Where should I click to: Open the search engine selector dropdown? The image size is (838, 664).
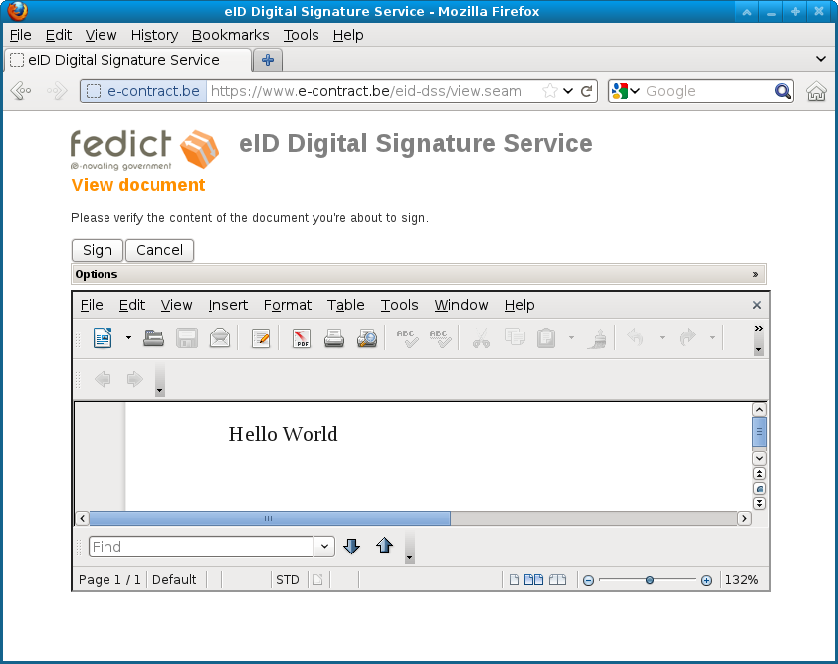[x=635, y=91]
